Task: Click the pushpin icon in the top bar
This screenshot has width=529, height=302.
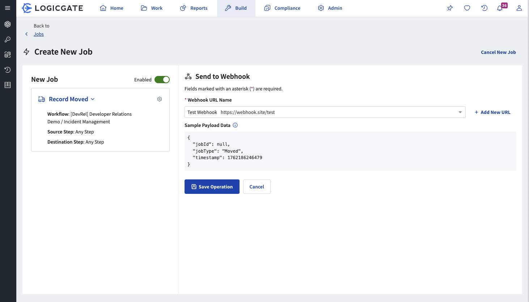Action: pos(450,8)
